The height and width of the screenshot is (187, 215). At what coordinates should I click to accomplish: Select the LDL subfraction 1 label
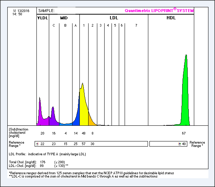click(x=84, y=26)
